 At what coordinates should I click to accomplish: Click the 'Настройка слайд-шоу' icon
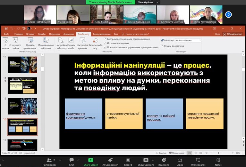(61, 41)
